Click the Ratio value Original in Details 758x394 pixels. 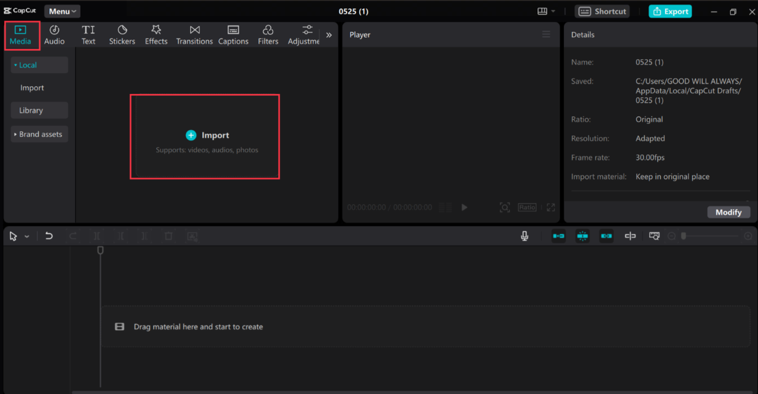pos(649,119)
